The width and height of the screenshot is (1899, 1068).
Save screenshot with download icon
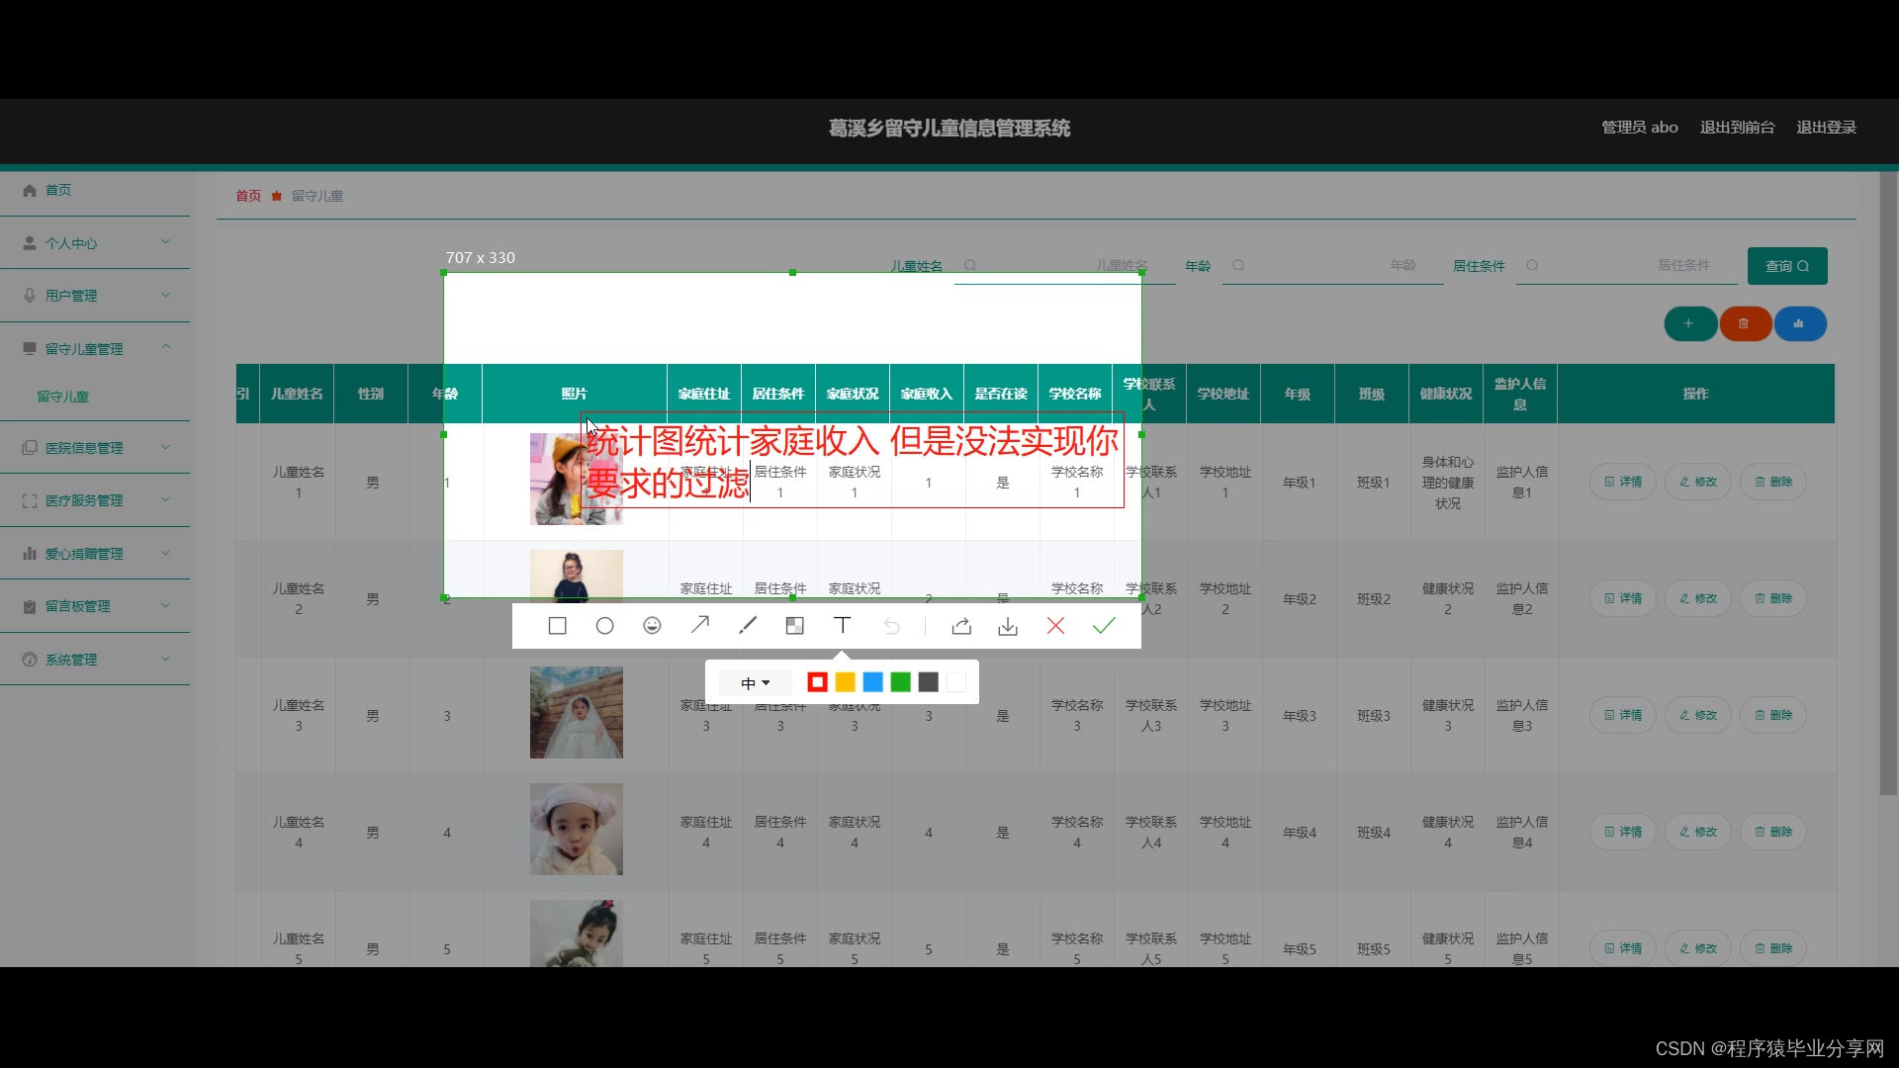[1008, 626]
